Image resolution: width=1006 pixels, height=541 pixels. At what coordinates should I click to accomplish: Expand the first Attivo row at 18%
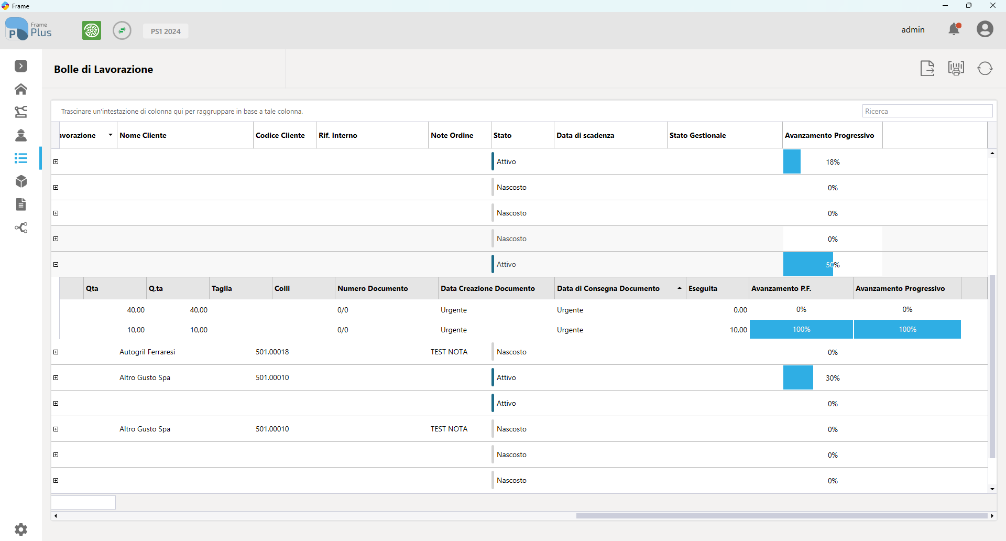[56, 162]
